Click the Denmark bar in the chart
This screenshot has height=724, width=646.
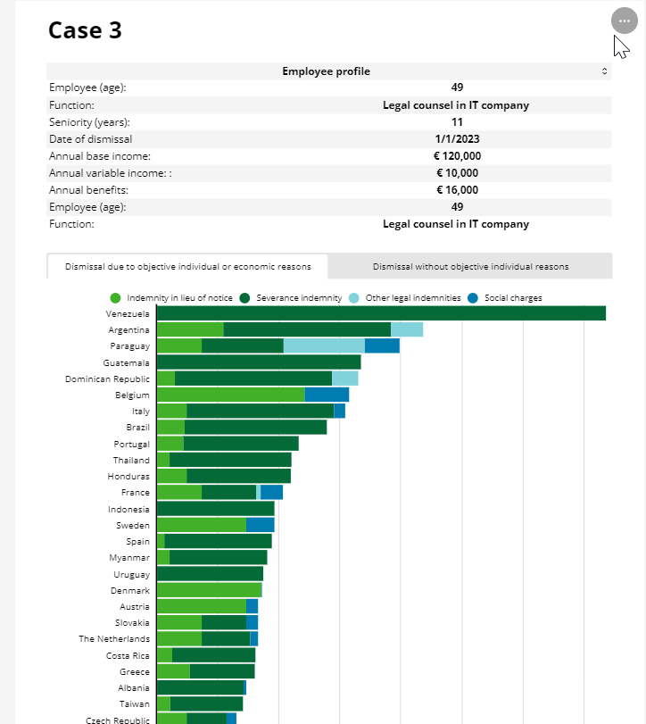(209, 590)
